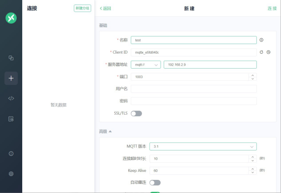
Task: Decrease Keep Alive with the down arrow
Action: click(253, 172)
